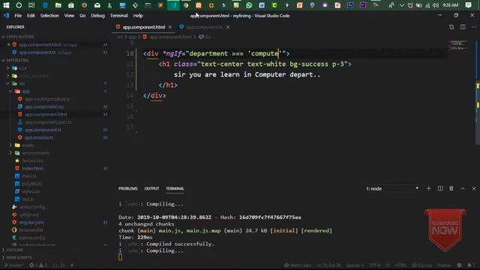480x270 pixels.
Task: Open the Edit menu
Action: [x=31, y=16]
